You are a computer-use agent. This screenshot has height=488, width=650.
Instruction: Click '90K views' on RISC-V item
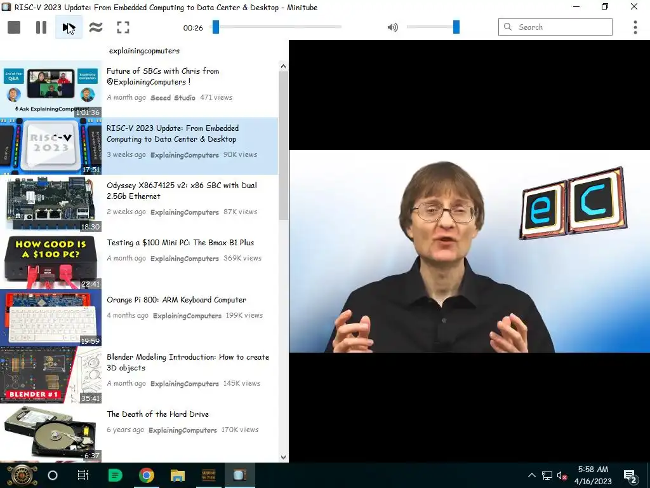click(241, 155)
